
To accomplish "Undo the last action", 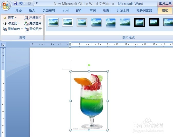I will click(x=21, y=3).
